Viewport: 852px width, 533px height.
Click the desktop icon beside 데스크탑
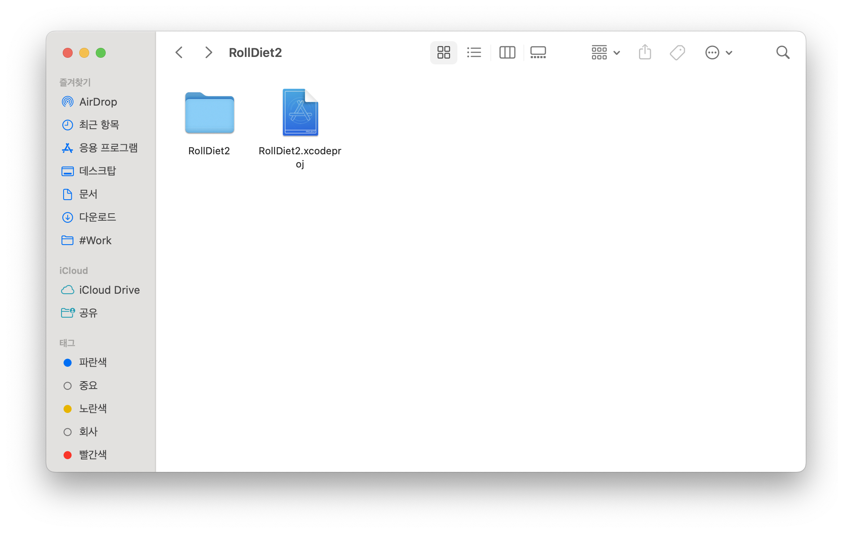tap(67, 171)
